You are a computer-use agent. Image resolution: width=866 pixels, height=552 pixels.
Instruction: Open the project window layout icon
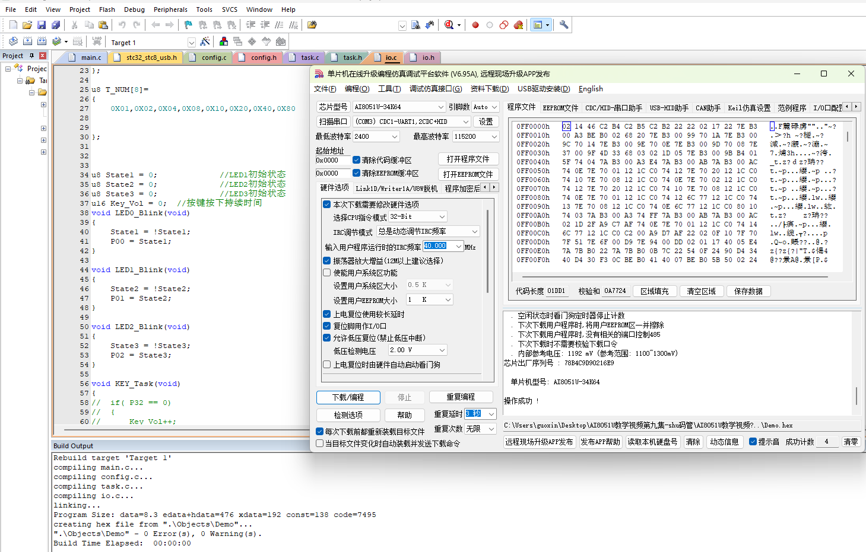538,25
